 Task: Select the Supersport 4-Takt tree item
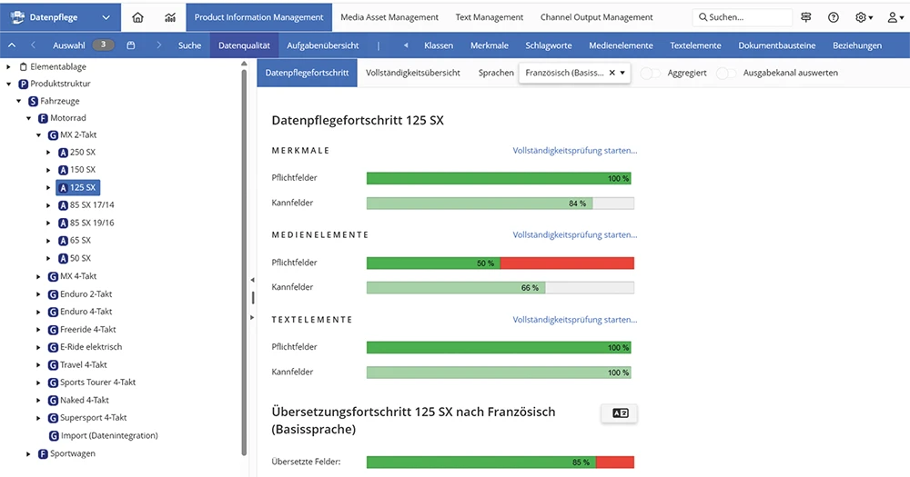87,418
